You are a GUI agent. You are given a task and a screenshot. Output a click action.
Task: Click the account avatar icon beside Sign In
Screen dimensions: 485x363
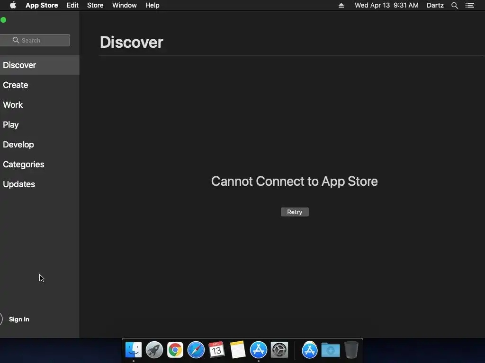[x=1, y=319]
